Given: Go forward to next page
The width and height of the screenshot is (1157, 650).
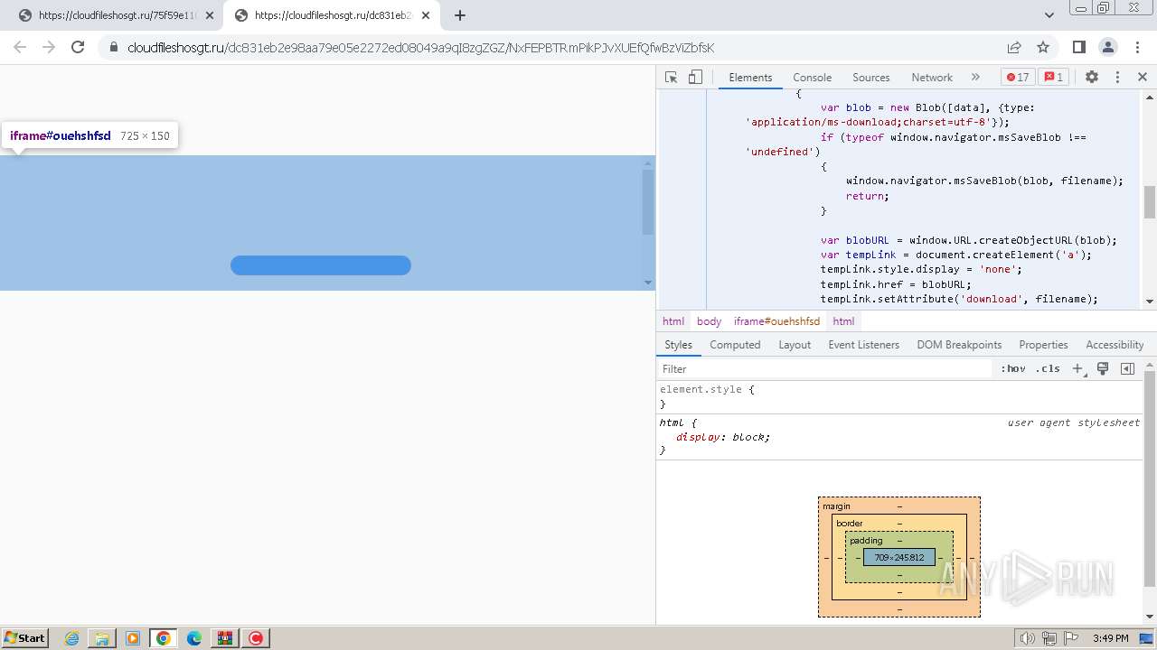Looking at the screenshot, I should 49,48.
